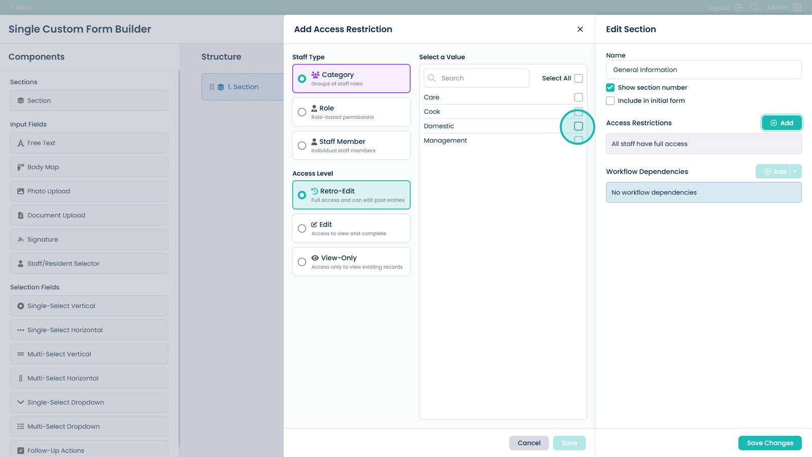Click the Signature component icon
This screenshot has height=457, width=812.
[x=21, y=240]
